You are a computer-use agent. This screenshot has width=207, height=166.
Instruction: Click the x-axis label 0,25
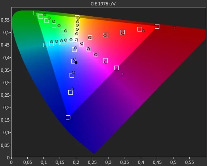[92, 162]
